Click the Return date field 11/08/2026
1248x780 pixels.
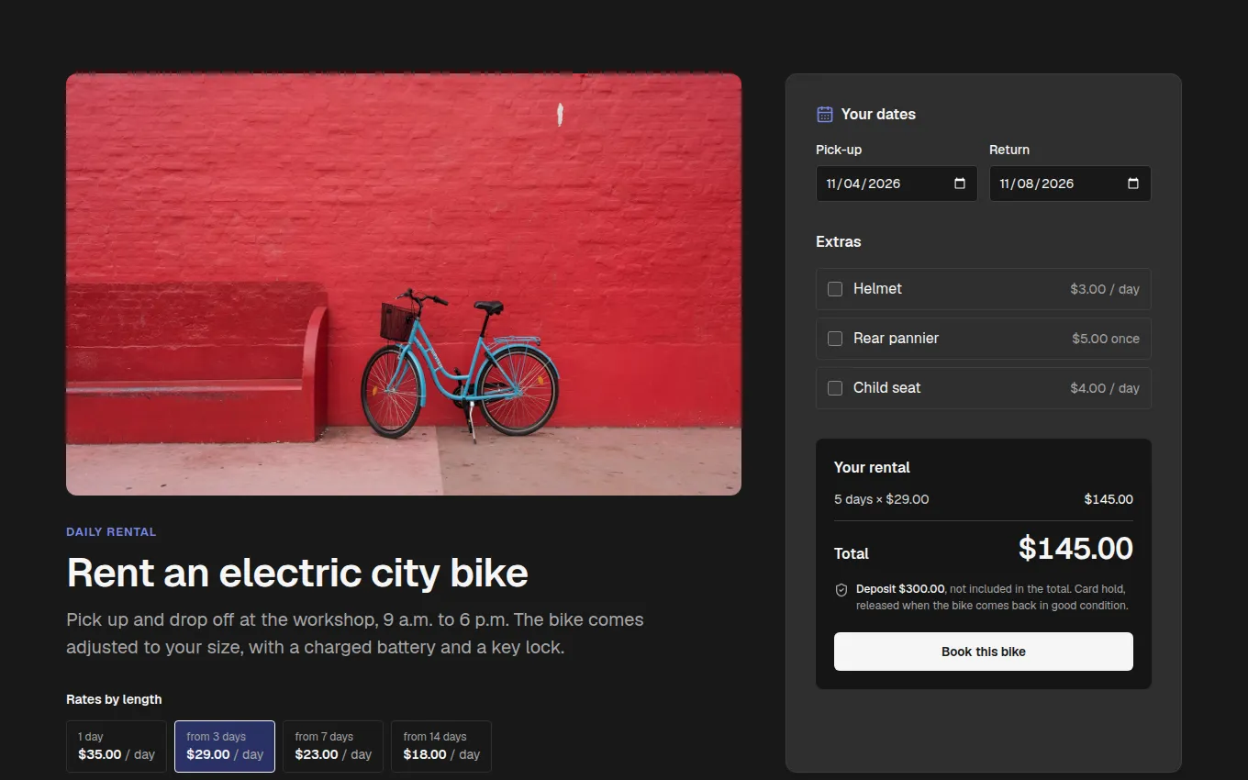(1070, 184)
